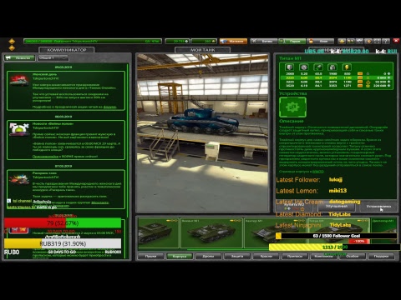Open the Устройства device gear slot

click(x=292, y=107)
